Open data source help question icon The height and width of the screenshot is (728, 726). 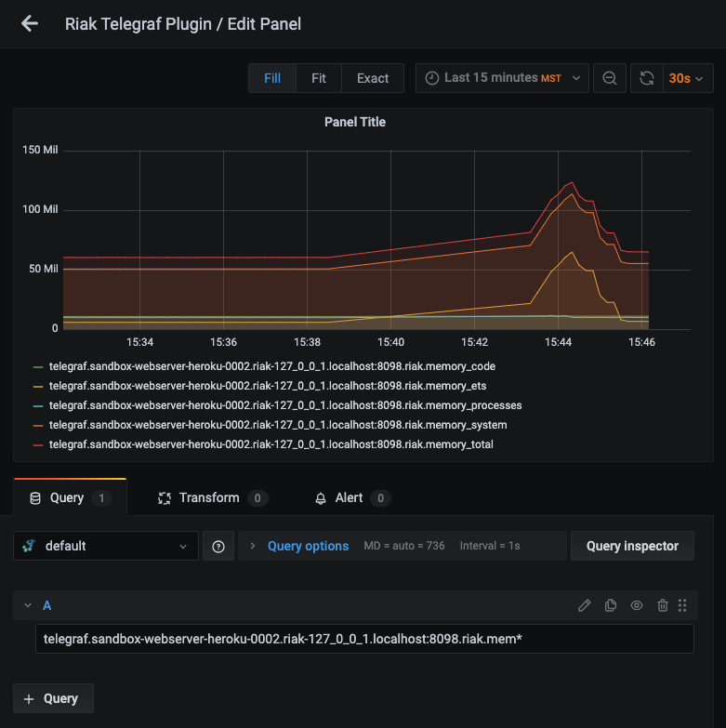tap(218, 547)
